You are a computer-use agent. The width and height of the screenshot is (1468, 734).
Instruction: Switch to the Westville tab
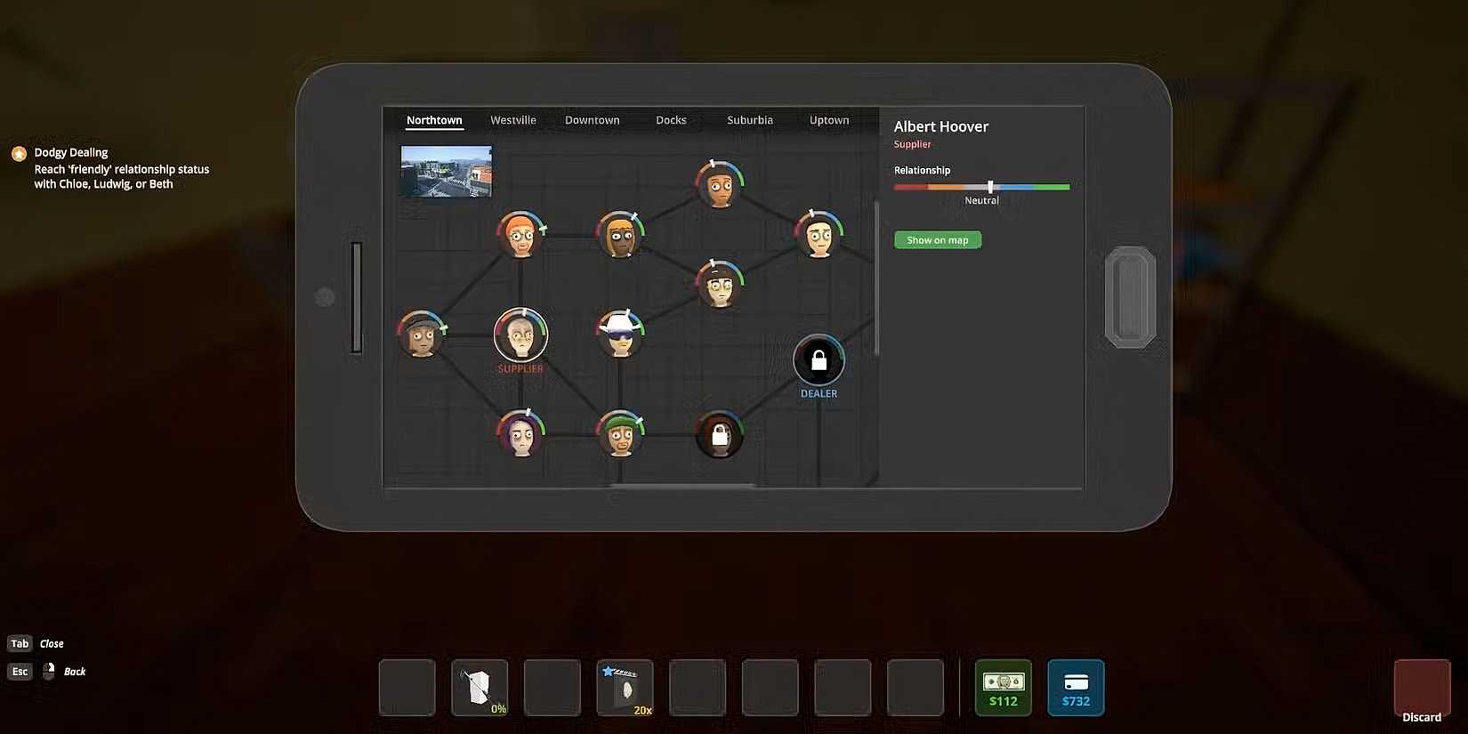point(513,120)
